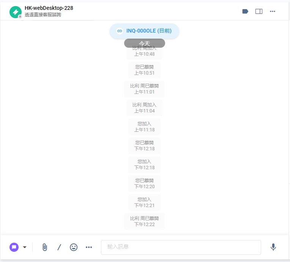Click the purple chat message mode icon
The width and height of the screenshot is (290, 262).
(x=14, y=247)
